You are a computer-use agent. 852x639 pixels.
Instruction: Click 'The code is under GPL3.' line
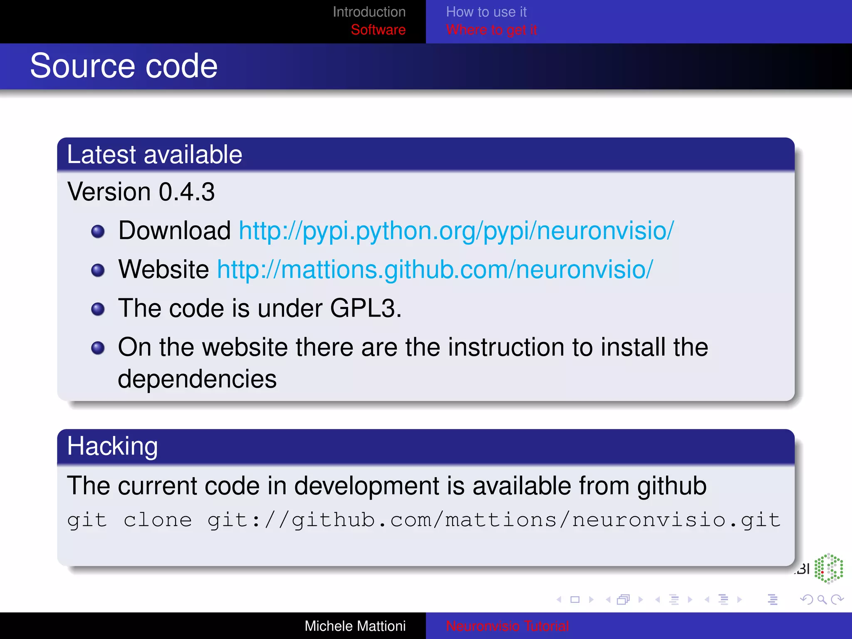click(260, 308)
